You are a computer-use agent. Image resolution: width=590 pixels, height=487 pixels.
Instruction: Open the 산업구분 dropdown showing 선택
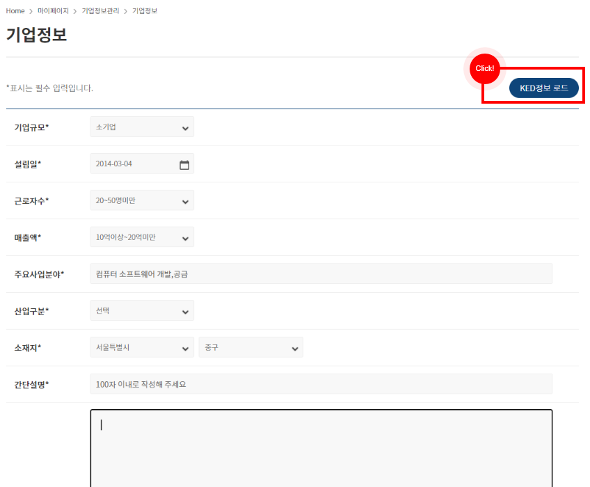(142, 310)
